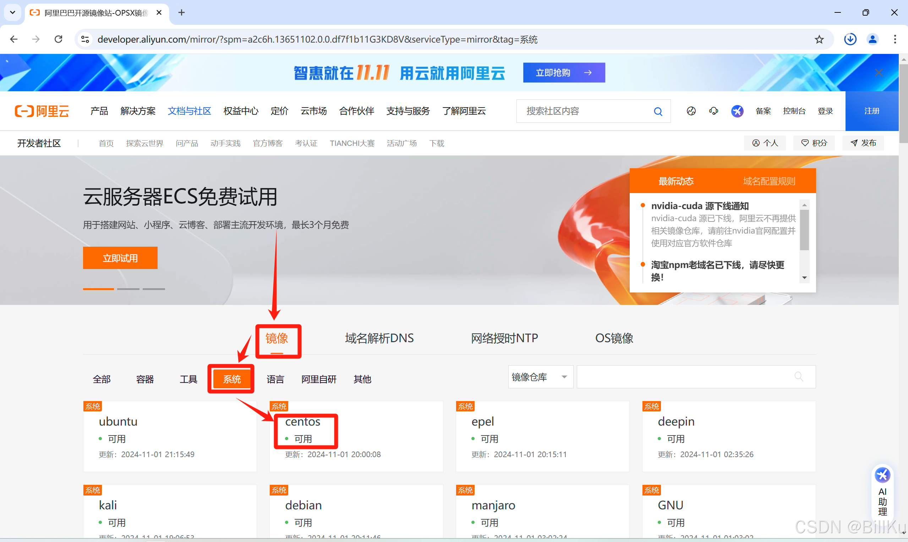Click 备案 filing link
This screenshot has width=908, height=542.
coord(763,111)
